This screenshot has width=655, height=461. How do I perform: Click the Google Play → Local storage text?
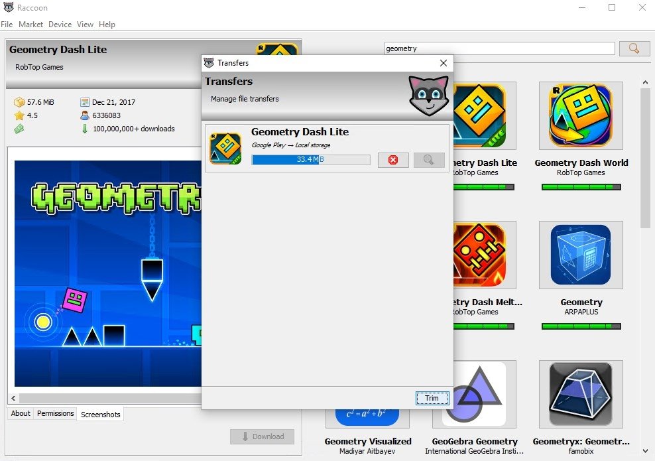coord(291,145)
